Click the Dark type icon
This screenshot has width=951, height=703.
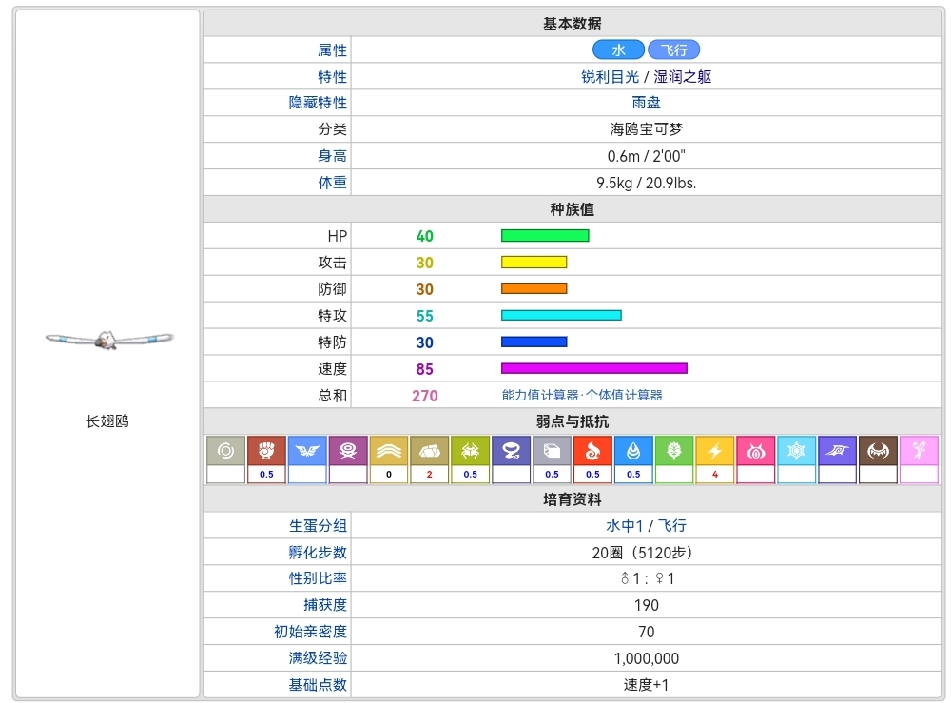(878, 451)
